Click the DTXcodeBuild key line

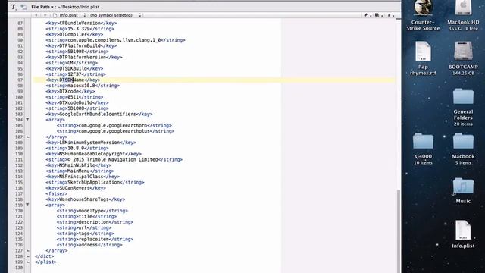[77, 103]
